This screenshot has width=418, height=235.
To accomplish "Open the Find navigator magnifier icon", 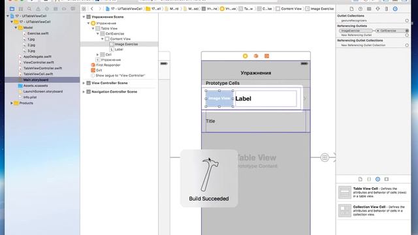I will click(x=29, y=8).
